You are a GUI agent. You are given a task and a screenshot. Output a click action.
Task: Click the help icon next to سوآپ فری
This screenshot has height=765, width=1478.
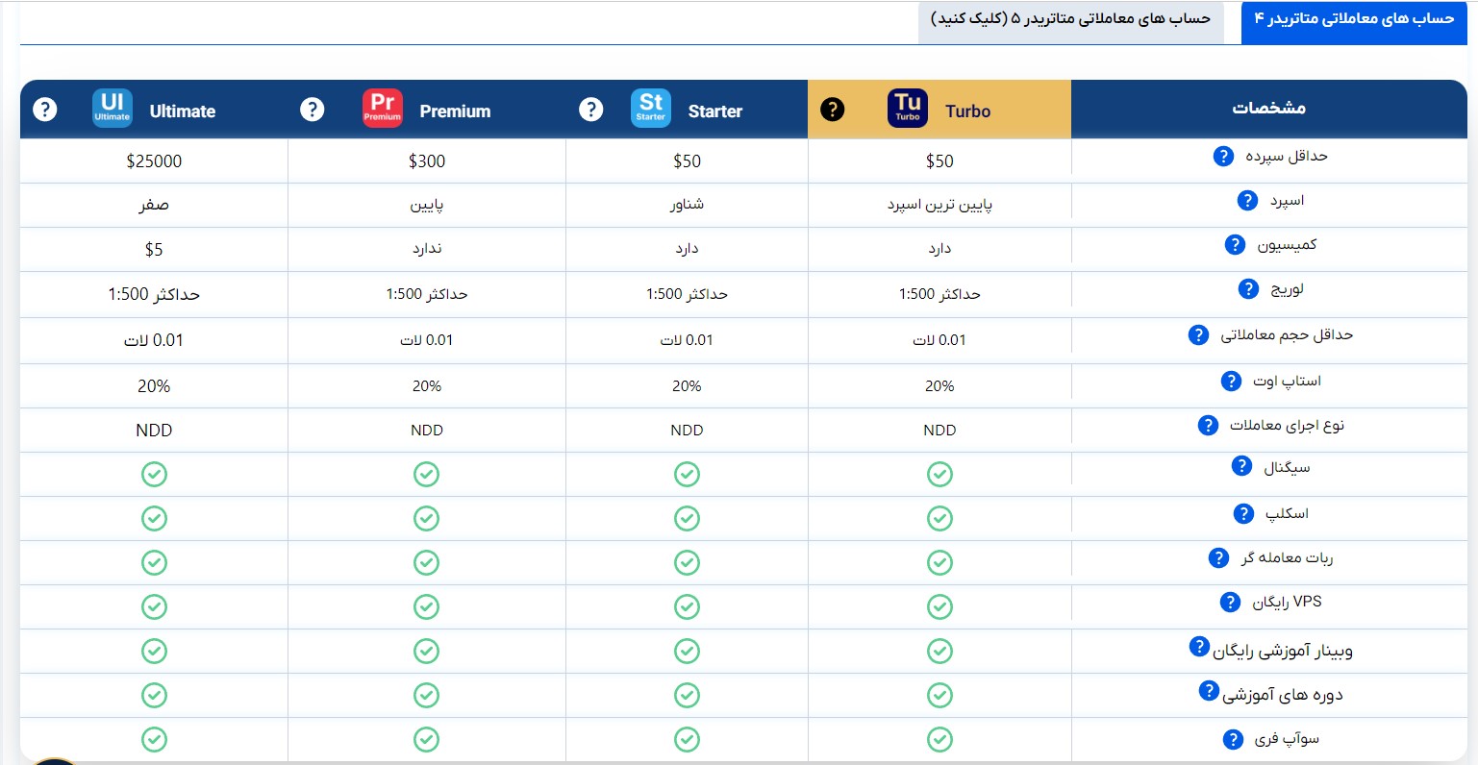(1233, 739)
